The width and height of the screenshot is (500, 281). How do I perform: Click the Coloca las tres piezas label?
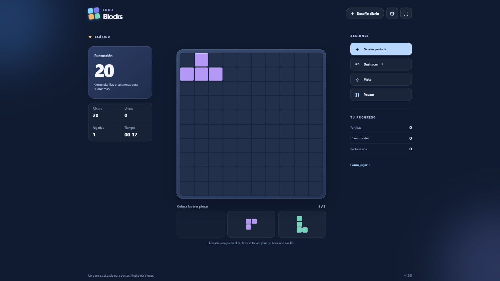[x=193, y=206]
